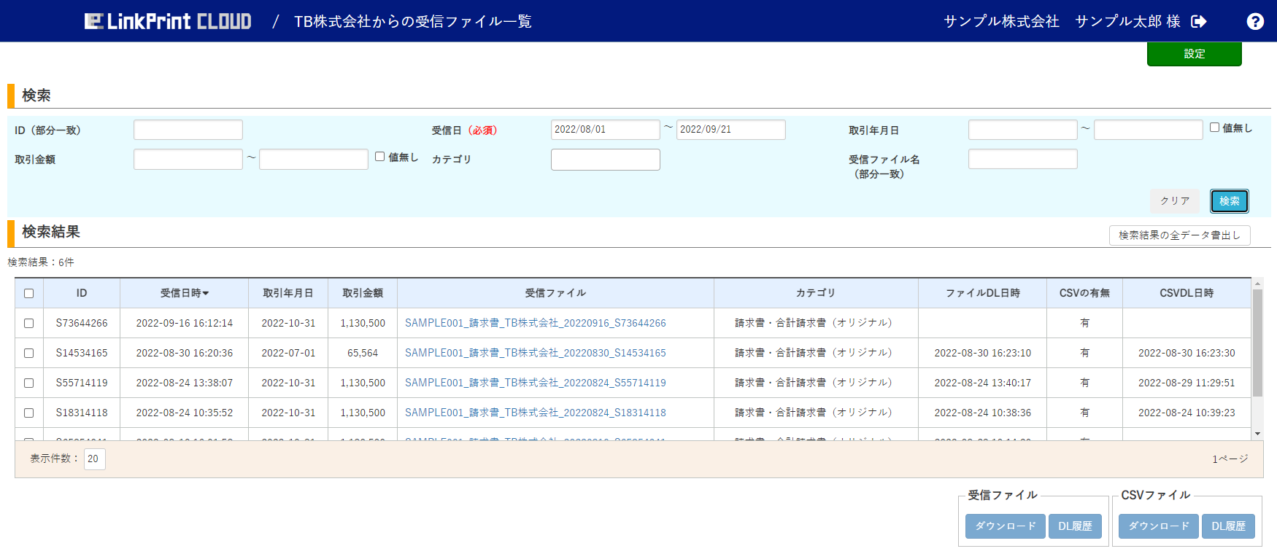Click 検索結果の全データ書出し export button
This screenshot has width=1277, height=554.
click(x=1179, y=235)
